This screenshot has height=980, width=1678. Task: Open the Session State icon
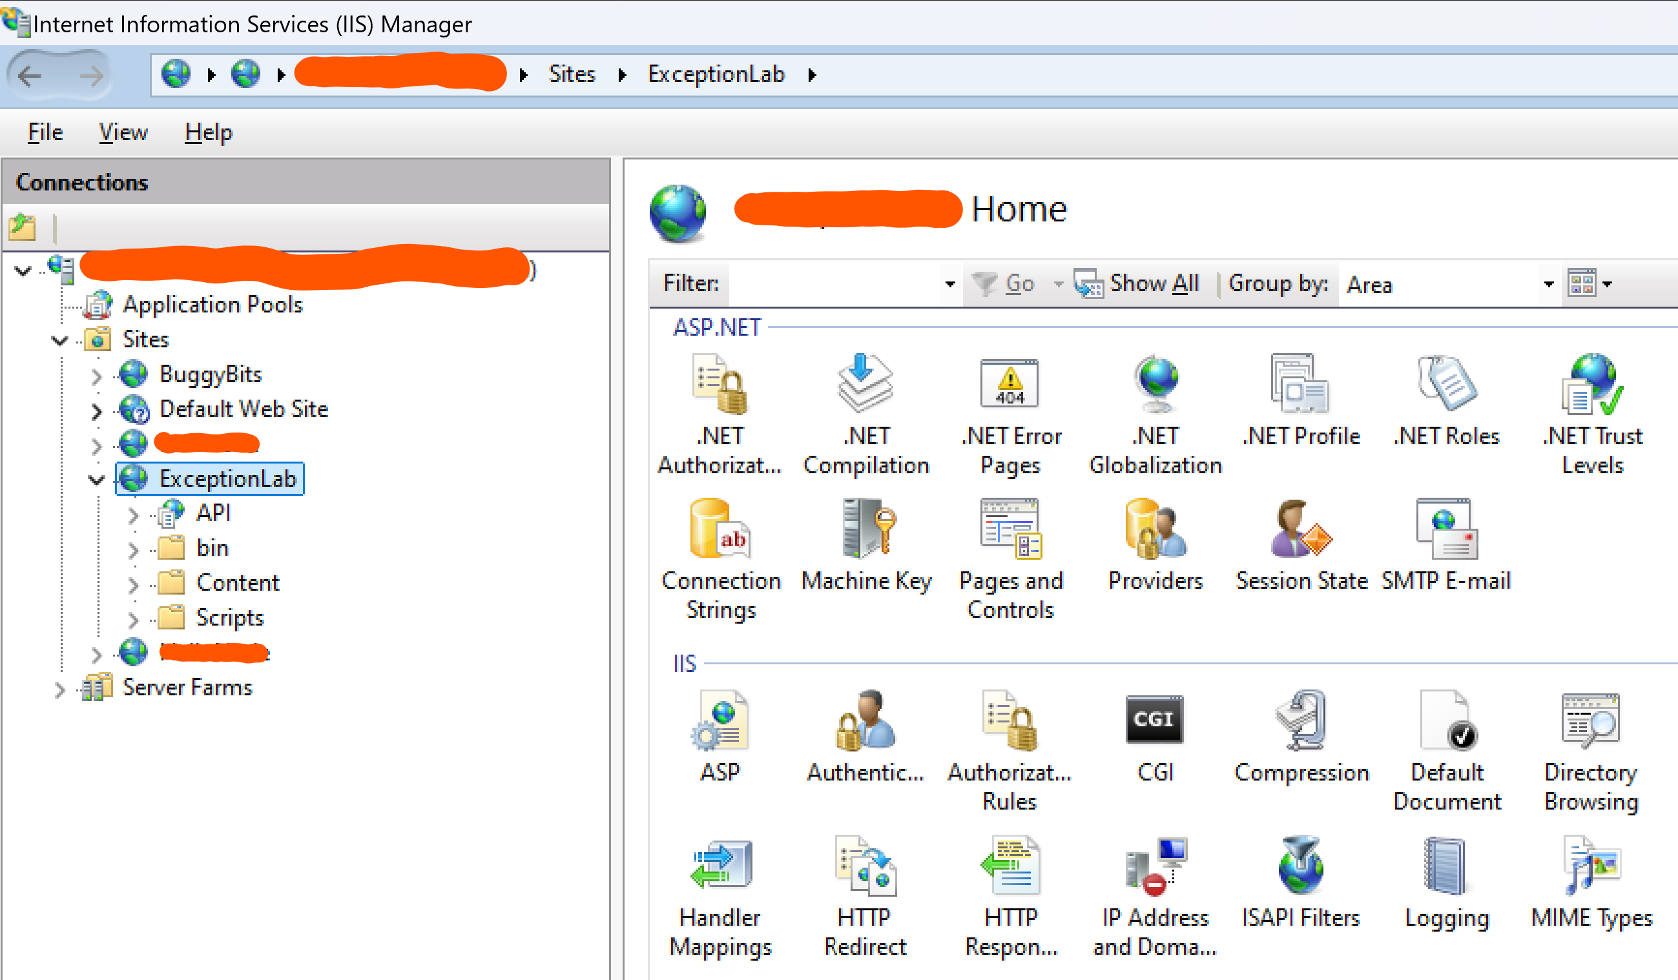(1300, 529)
